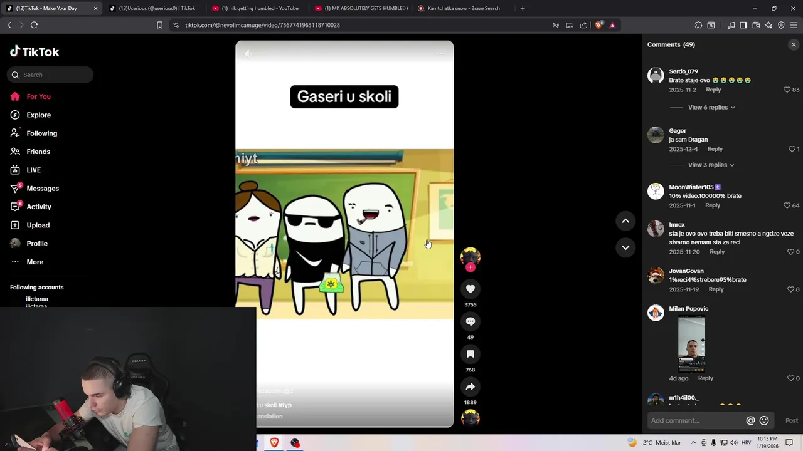Screen dimensions: 803x451
Task: Reply to Imrex's comment
Action: click(x=717, y=252)
